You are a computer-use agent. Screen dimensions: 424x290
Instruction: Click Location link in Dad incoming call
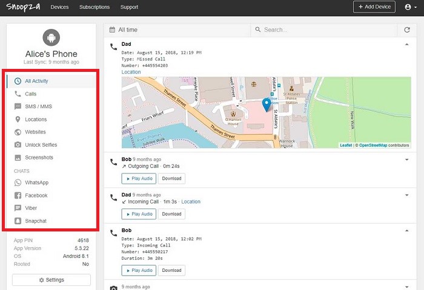[x=191, y=202]
